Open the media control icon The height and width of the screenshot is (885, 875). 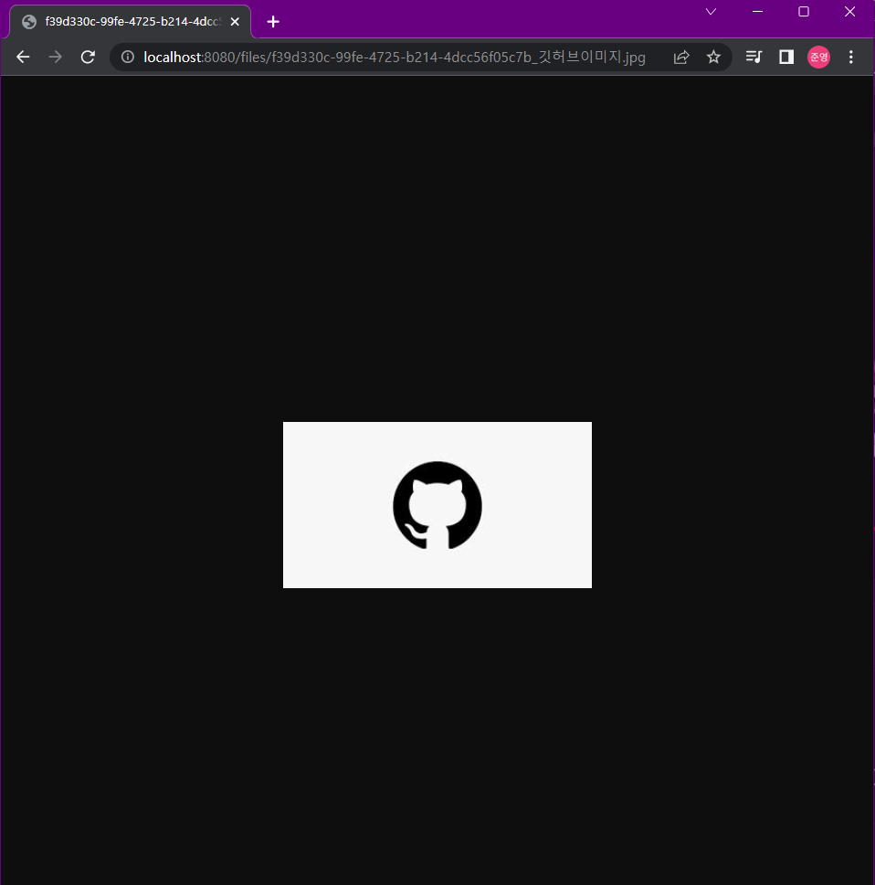[754, 57]
